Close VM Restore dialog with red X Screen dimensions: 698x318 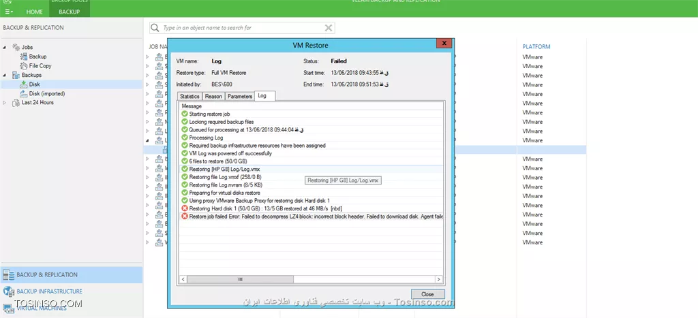pos(444,44)
